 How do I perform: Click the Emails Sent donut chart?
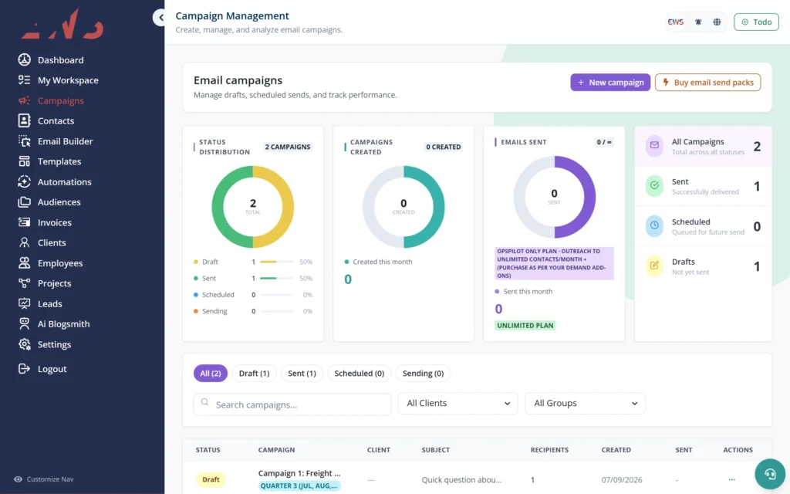pyautogui.click(x=554, y=197)
